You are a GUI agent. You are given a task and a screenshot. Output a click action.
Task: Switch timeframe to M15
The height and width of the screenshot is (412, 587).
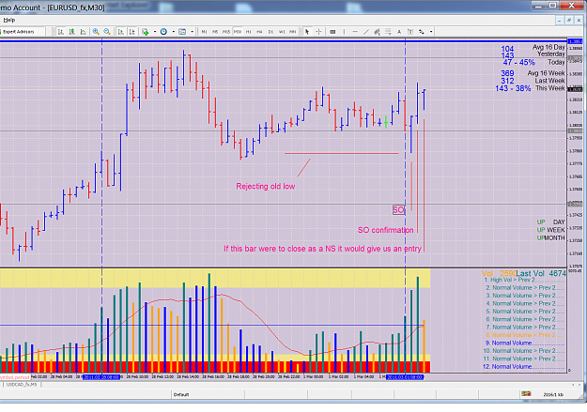coord(226,32)
